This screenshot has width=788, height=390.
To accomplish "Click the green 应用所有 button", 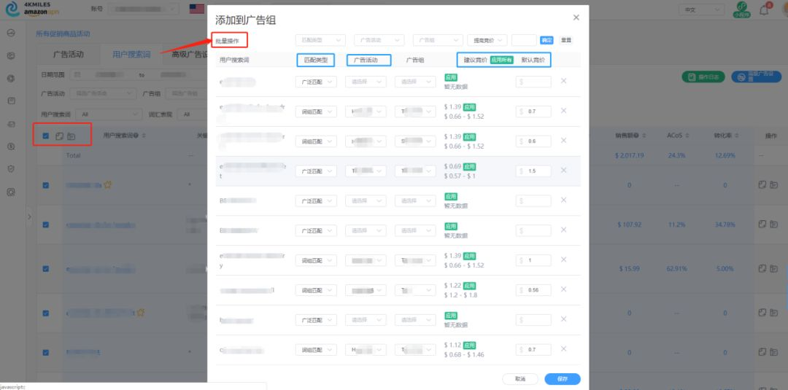I will click(x=501, y=61).
